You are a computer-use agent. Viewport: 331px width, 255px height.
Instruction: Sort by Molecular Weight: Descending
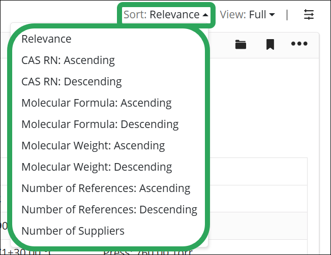click(x=97, y=167)
